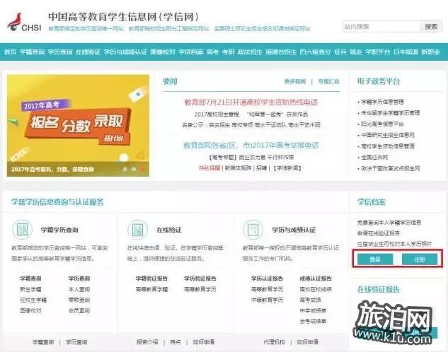Open the 高等教育学籍 link

click(x=151, y=289)
